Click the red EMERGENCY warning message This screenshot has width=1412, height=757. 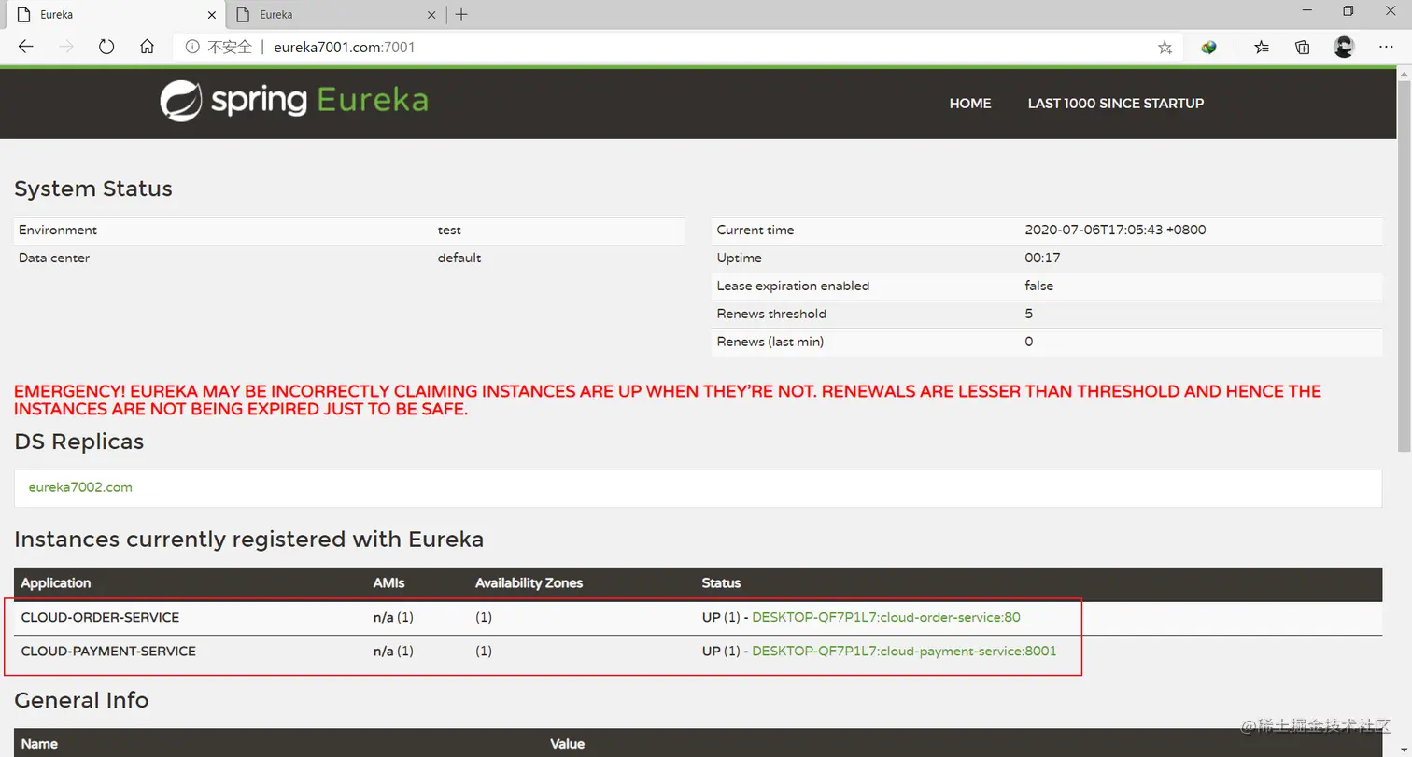pyautogui.click(x=668, y=400)
